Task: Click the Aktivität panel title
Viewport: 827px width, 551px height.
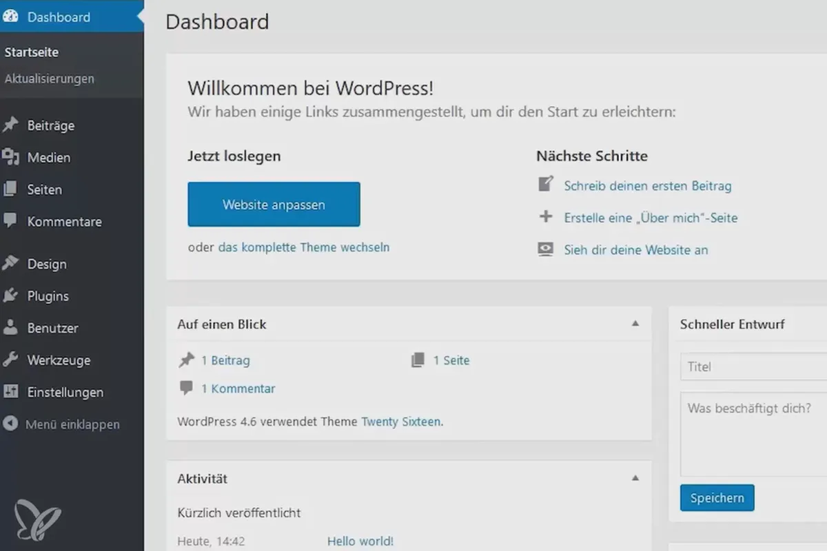Action: (x=203, y=479)
